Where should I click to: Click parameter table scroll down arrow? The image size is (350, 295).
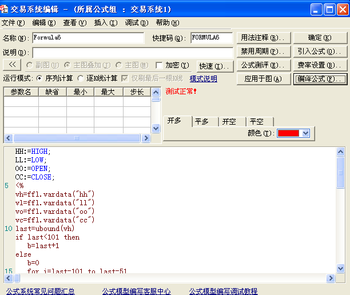click(x=156, y=128)
